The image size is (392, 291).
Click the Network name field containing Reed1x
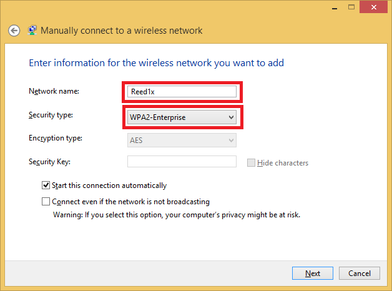pyautogui.click(x=182, y=92)
